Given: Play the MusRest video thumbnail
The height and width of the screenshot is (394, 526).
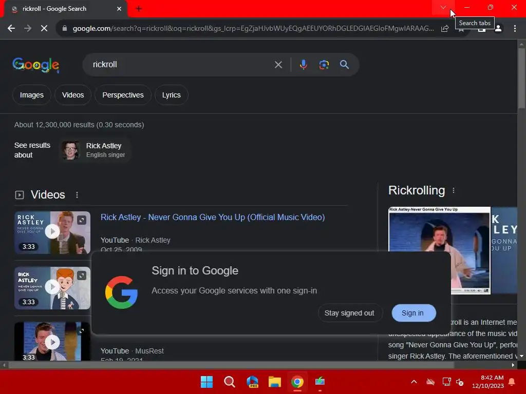Looking at the screenshot, I should tap(52, 341).
